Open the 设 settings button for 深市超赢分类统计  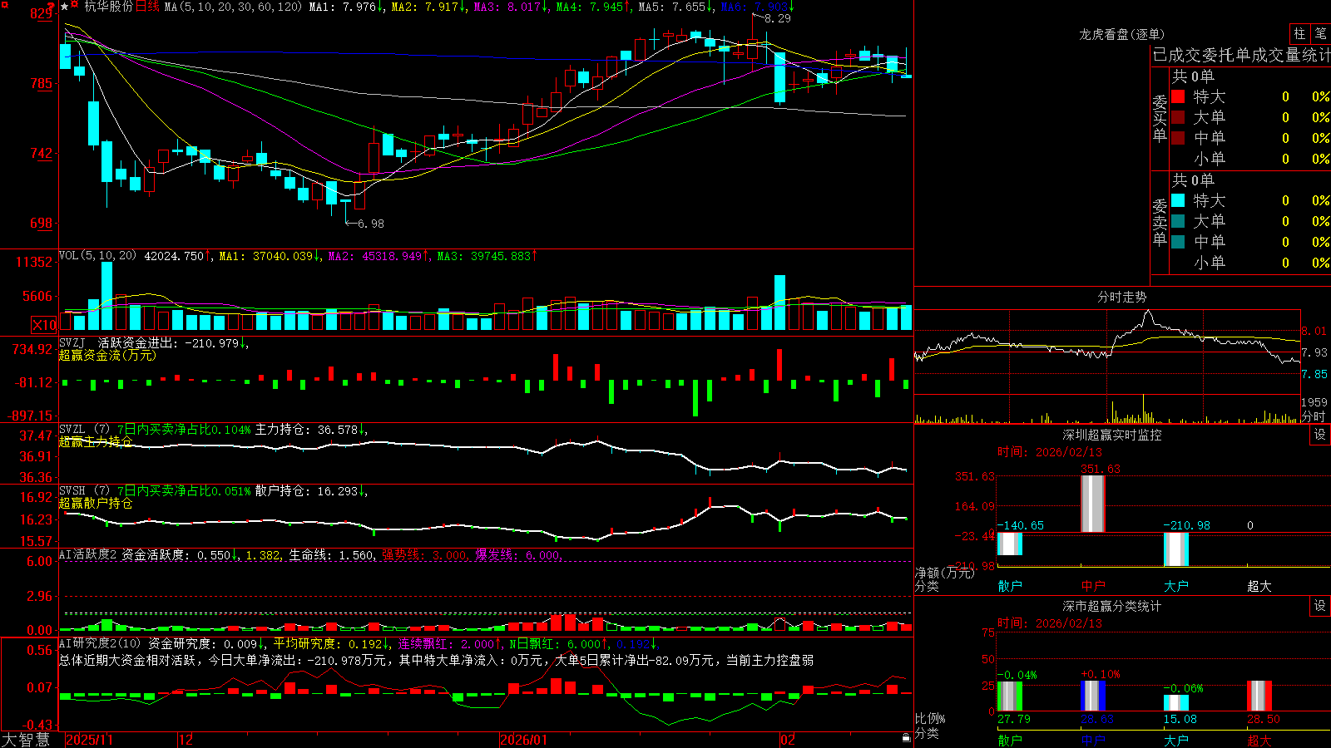coord(1320,606)
